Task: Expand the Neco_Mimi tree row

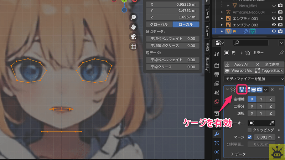Action: pos(228,6)
